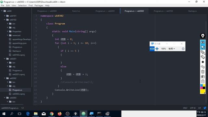Switch to the Form1.cs tab
This screenshot has width=208, height=117.
76,11
